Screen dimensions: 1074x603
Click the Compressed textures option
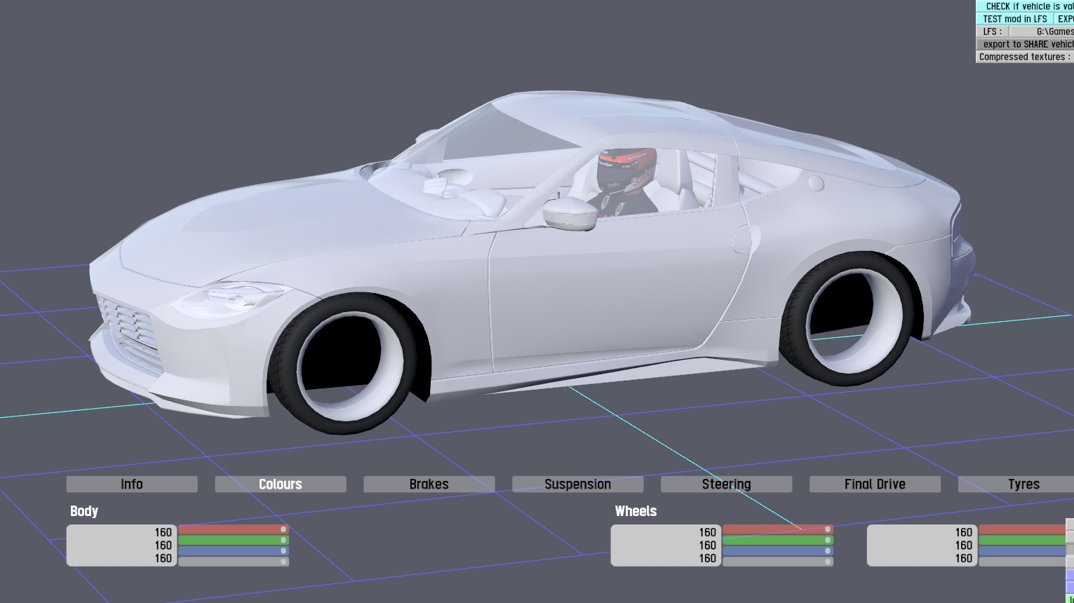(1026, 57)
